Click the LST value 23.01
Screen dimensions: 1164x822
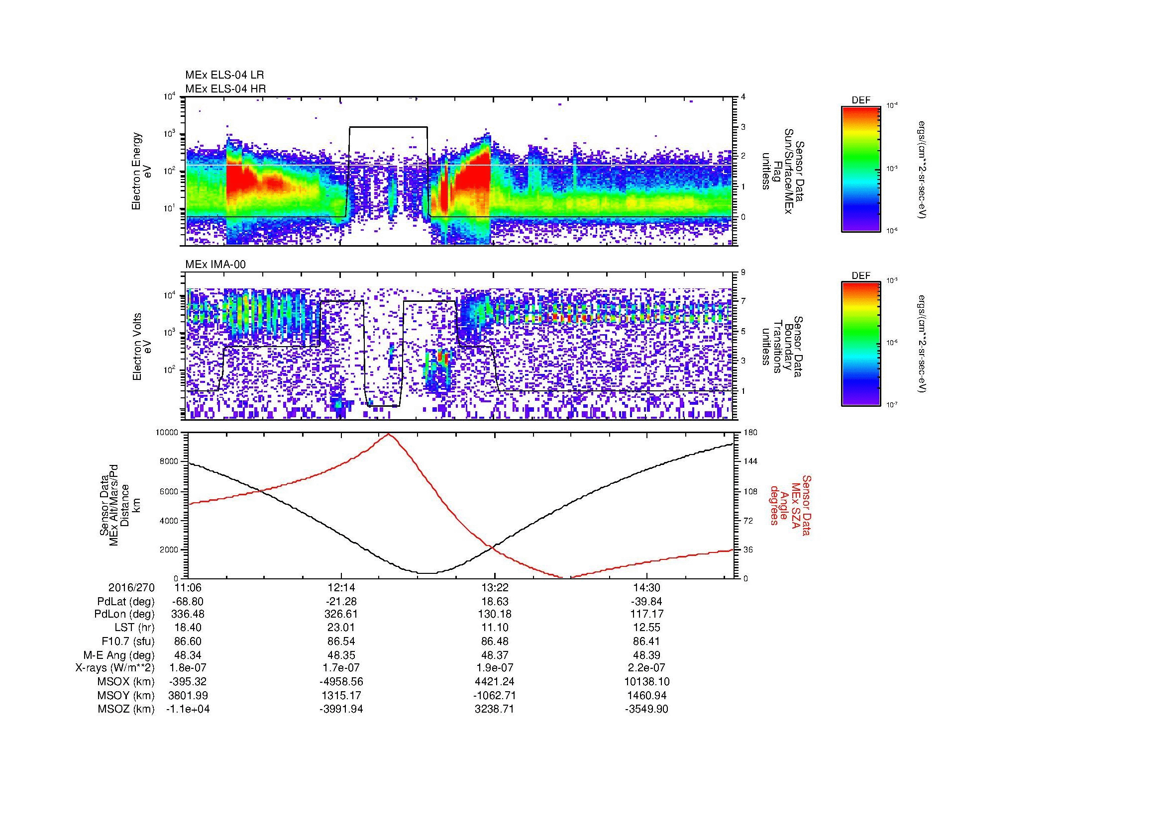(341, 628)
